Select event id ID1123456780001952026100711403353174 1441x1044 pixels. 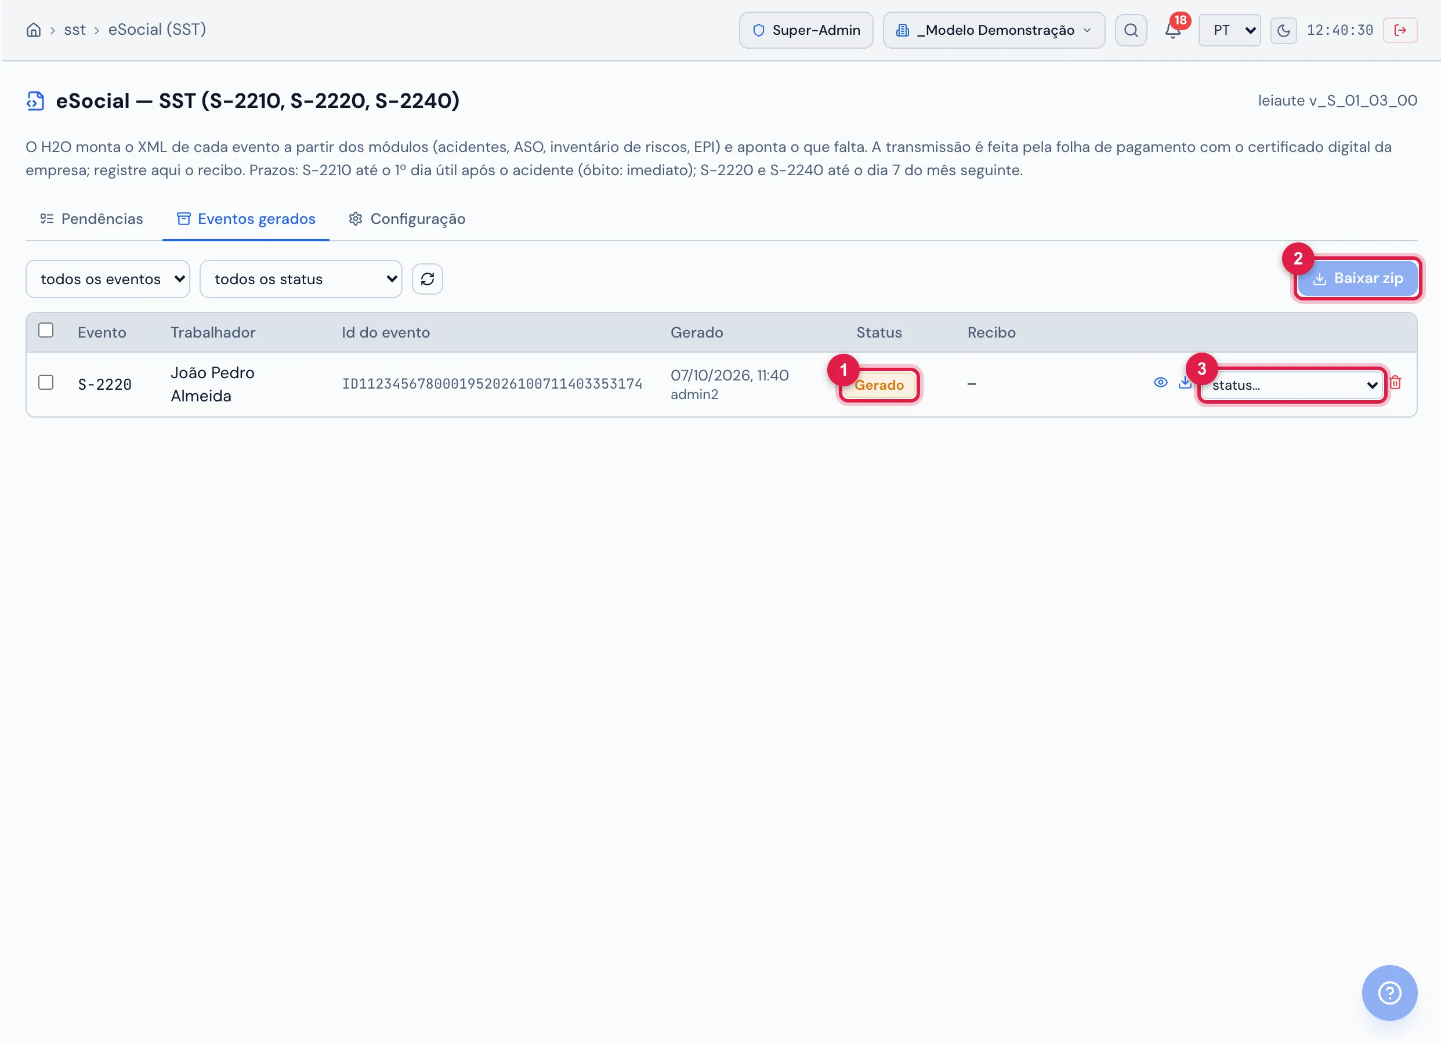point(492,385)
